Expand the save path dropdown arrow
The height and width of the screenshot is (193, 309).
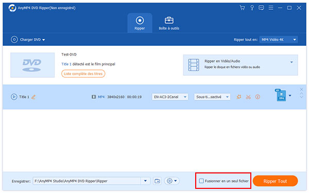145,181
